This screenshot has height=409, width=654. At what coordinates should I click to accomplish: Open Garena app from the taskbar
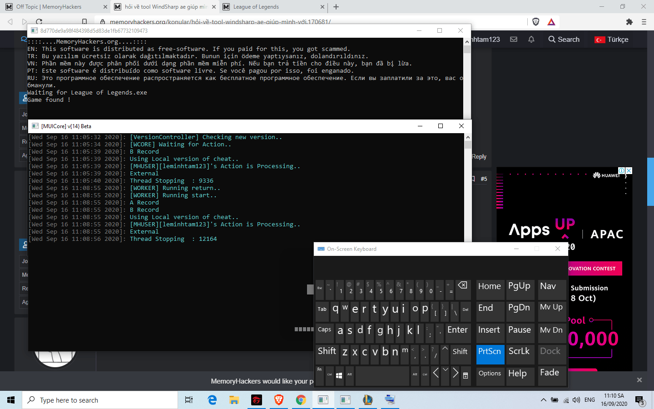256,400
